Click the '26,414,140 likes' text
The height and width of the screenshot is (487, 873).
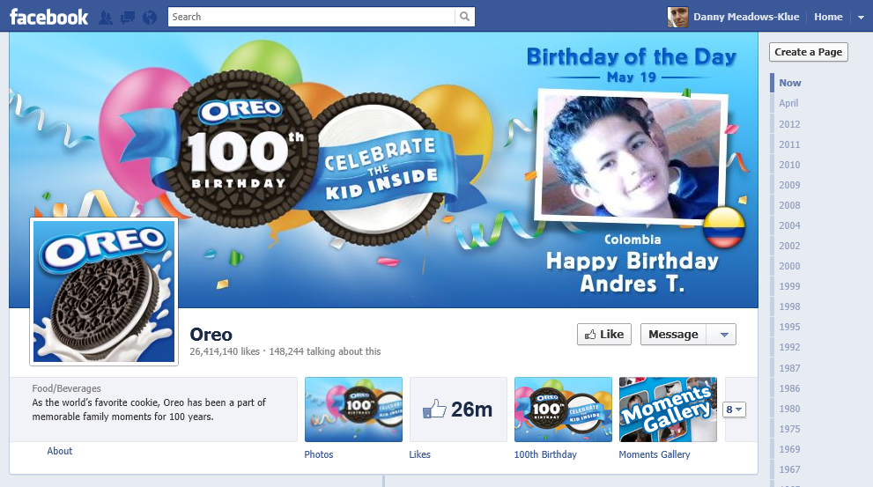(225, 351)
